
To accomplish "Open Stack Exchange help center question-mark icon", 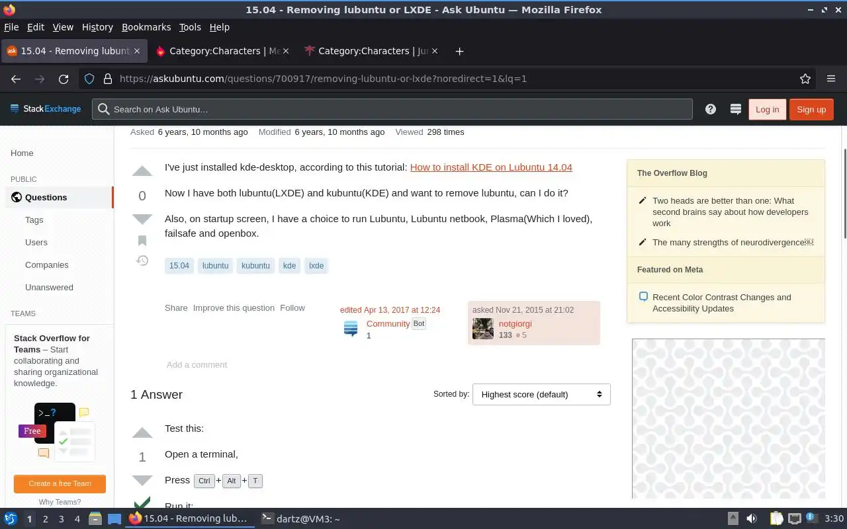I will [711, 109].
